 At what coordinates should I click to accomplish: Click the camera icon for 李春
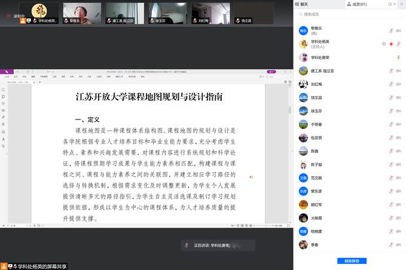pos(398,245)
